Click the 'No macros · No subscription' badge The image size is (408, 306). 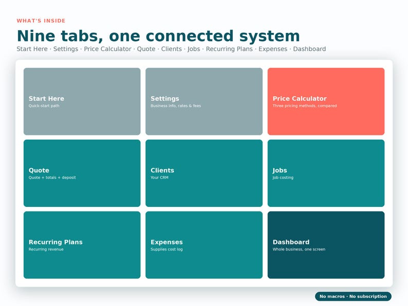pos(353,296)
